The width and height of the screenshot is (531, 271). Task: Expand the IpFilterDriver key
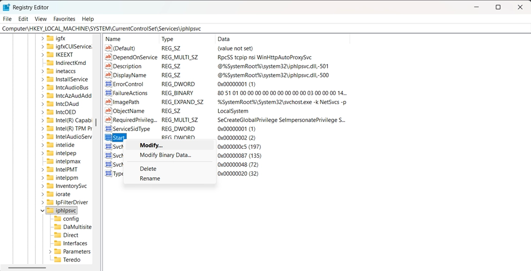click(x=43, y=202)
